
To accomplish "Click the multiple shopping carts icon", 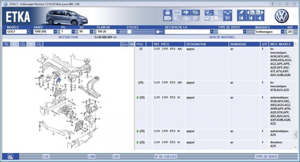I will pyautogui.click(x=228, y=13).
